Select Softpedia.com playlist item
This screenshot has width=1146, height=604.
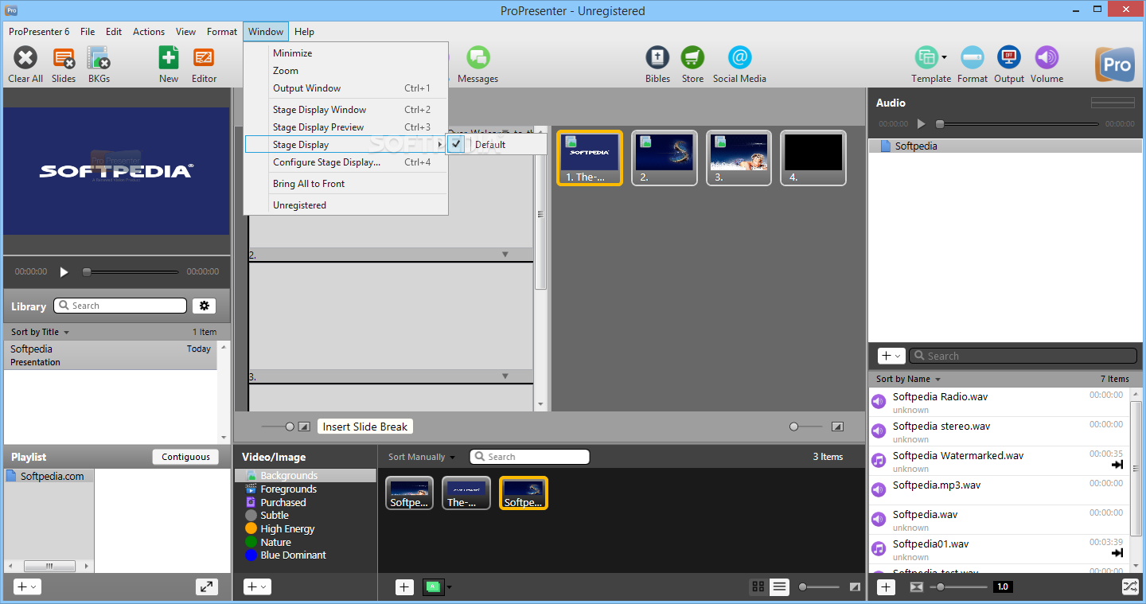coord(49,476)
